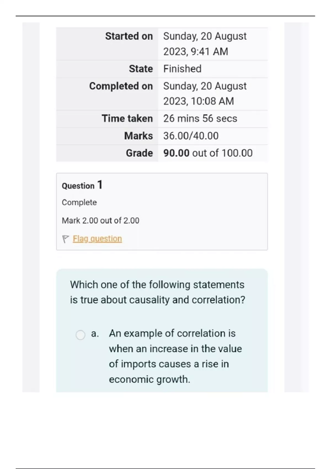
Task: Click the Started on row label
Action: click(129, 36)
